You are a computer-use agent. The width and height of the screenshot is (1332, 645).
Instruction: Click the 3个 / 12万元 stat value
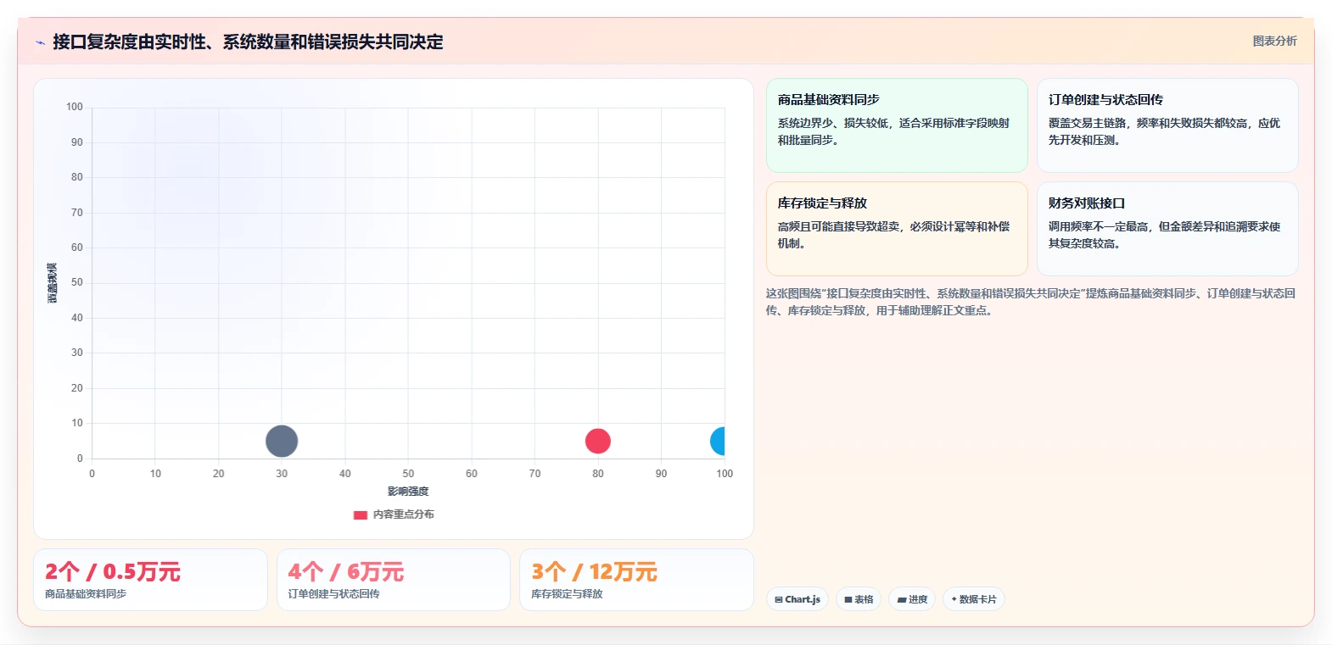click(595, 572)
